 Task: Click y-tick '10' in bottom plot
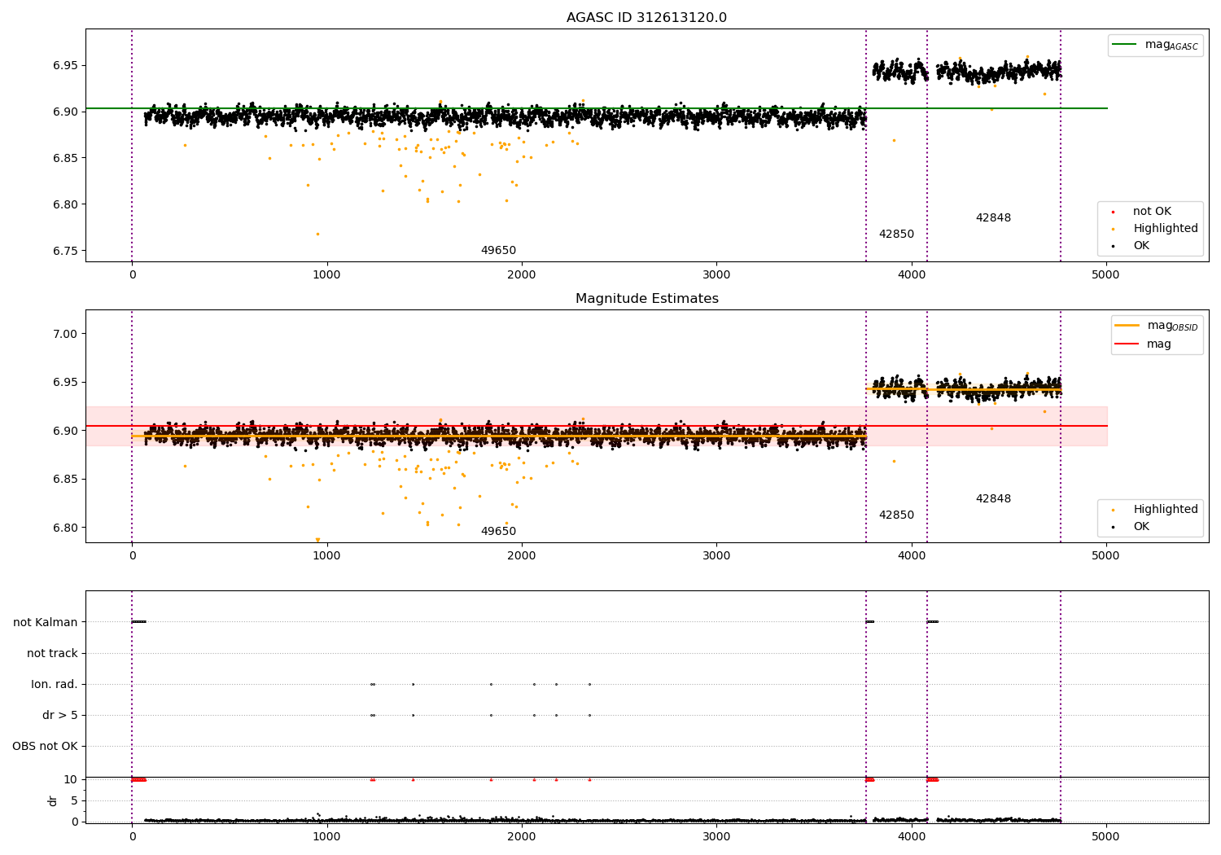pyautogui.click(x=71, y=780)
